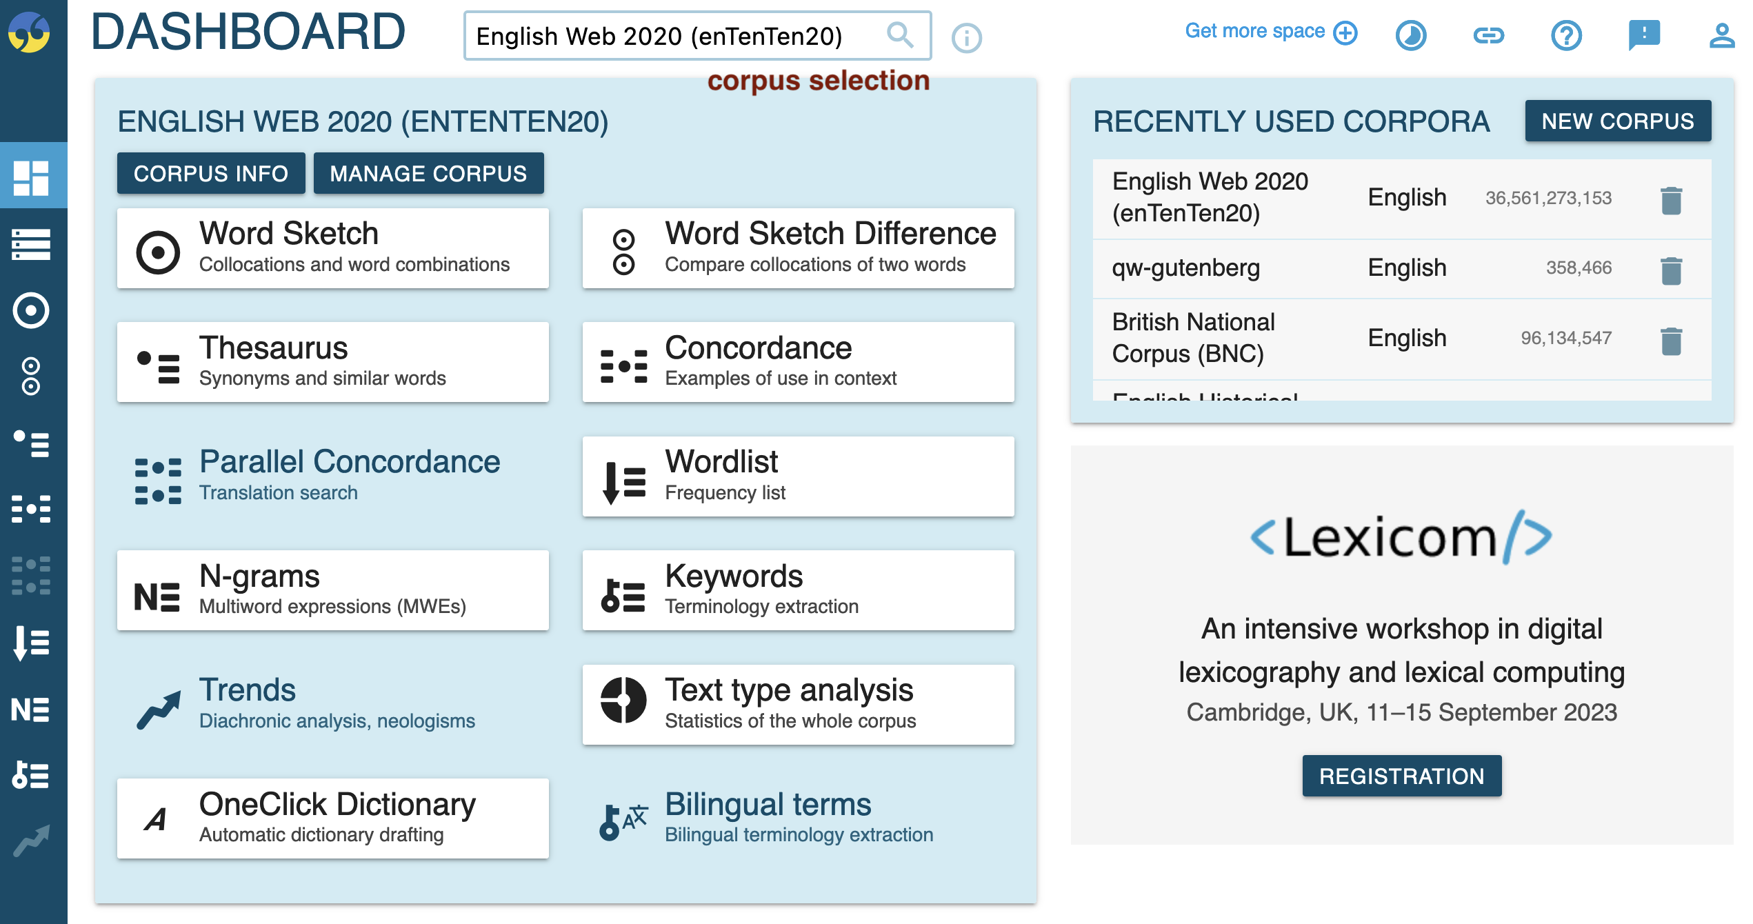Click the Sketch Engine logo icon
This screenshot has width=1753, height=924.
29,32
